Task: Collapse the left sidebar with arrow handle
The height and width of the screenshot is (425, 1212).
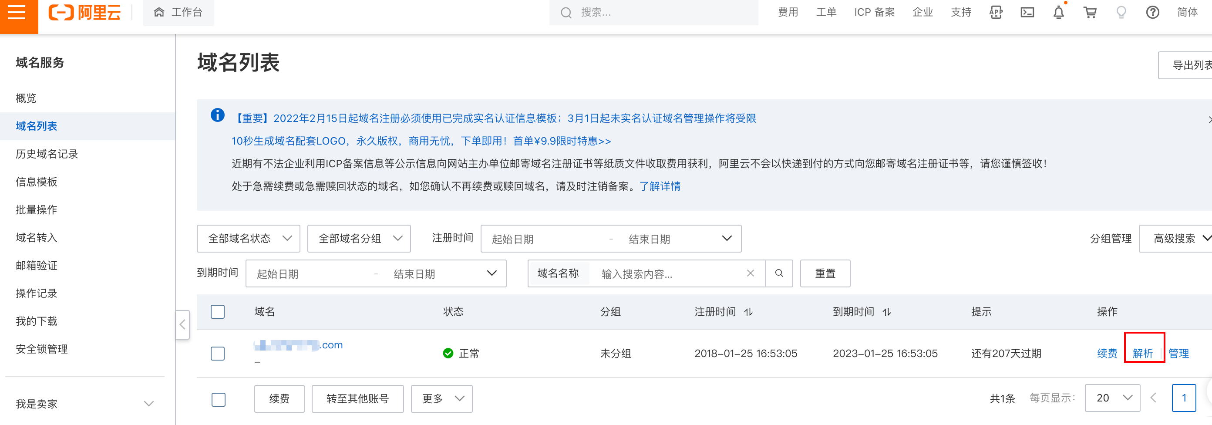Action: (x=182, y=324)
